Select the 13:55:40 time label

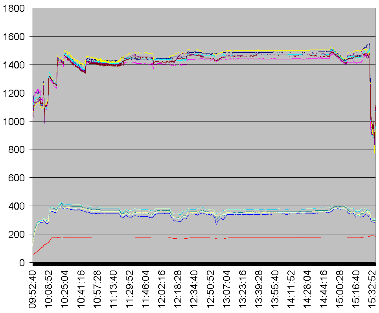coord(275,289)
